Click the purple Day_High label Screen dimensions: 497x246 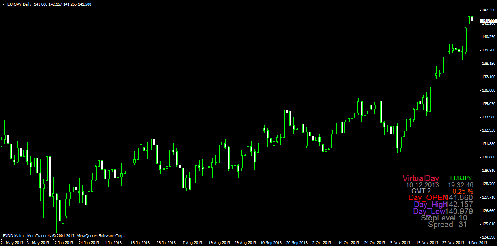(x=429, y=204)
